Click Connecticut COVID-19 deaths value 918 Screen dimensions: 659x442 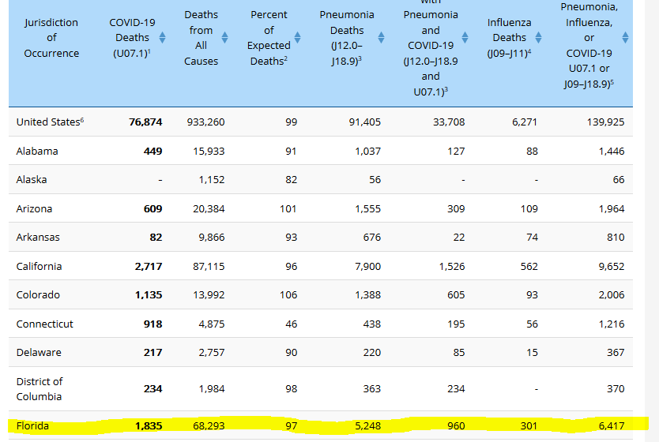pos(153,324)
